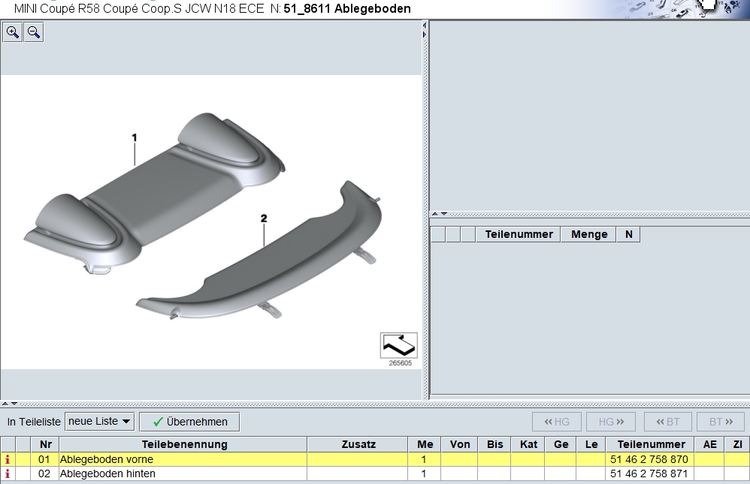Click up arrow on right panel horizontal divider
Image resolution: width=750 pixels, height=484 pixels.
pos(434,214)
